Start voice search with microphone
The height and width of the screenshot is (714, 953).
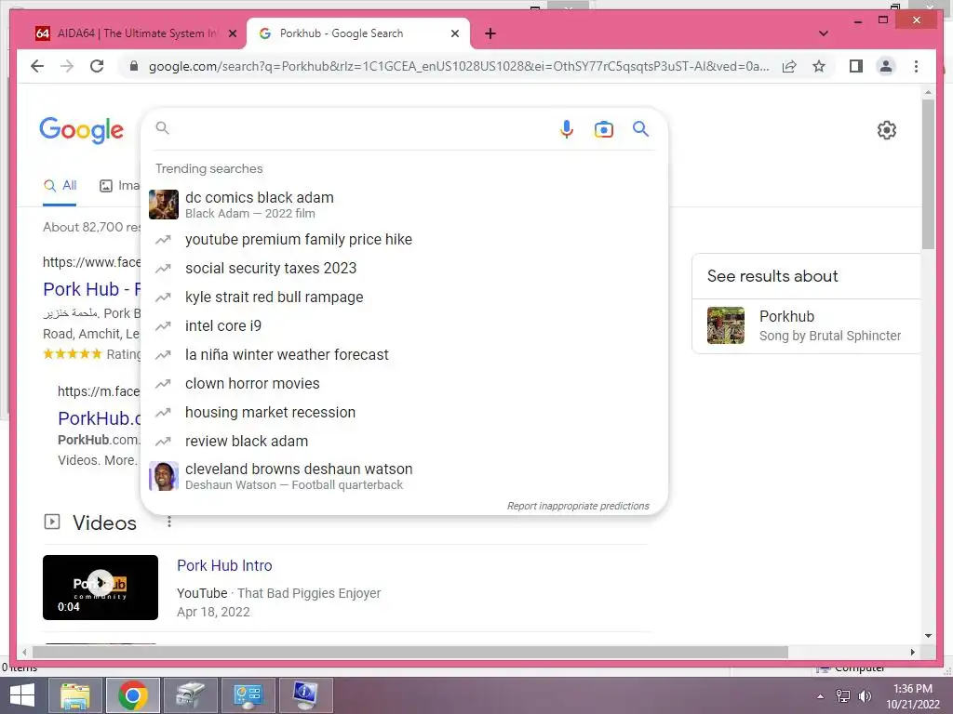click(567, 129)
